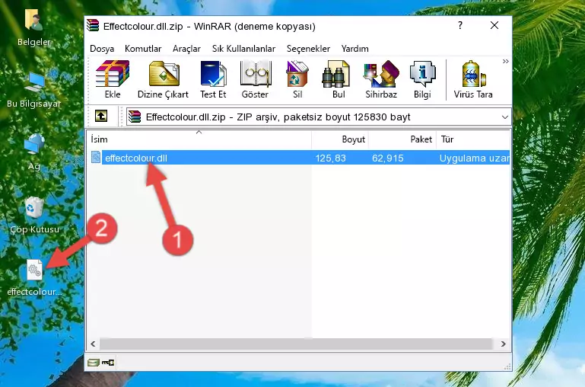Expand the toolbar overflow chevron
This screenshot has width=585, height=387.
[506, 61]
